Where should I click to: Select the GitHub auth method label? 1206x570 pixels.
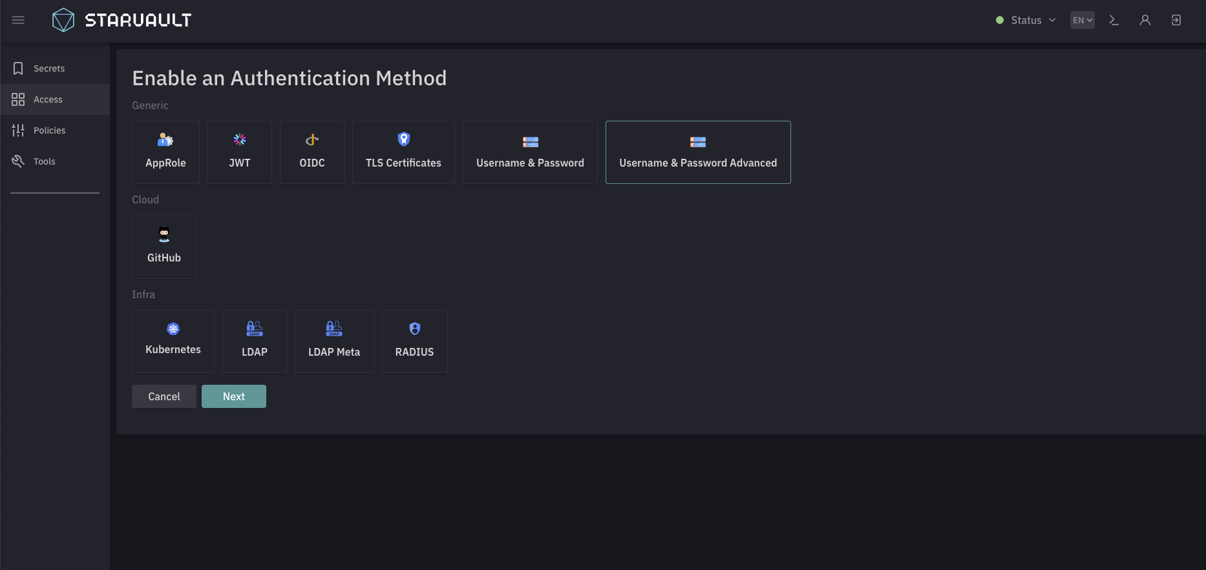tap(164, 258)
